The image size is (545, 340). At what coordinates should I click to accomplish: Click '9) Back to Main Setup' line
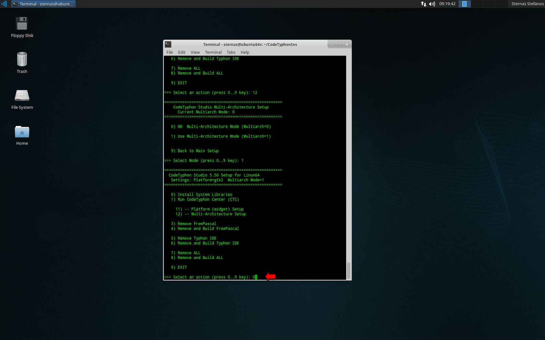tap(195, 151)
